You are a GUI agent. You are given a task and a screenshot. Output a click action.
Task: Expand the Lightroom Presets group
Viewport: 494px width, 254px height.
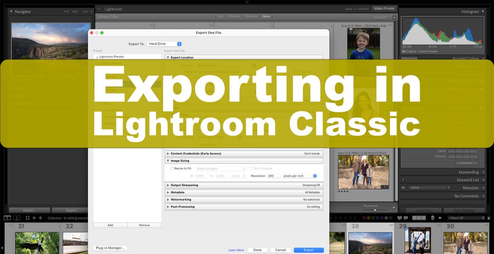97,57
